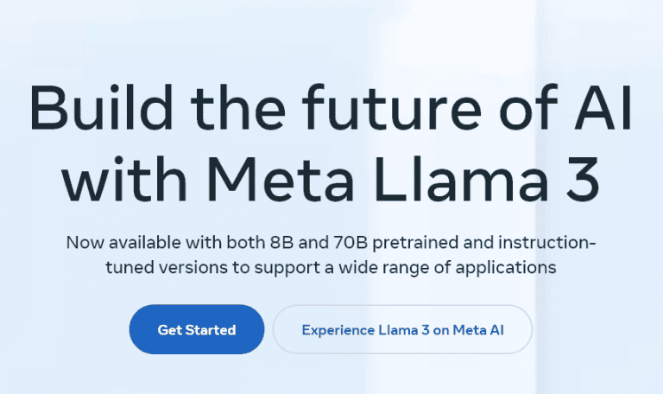This screenshot has height=394, width=663.
Task: Click the word 'applications' in the subtitle
Action: point(506,268)
